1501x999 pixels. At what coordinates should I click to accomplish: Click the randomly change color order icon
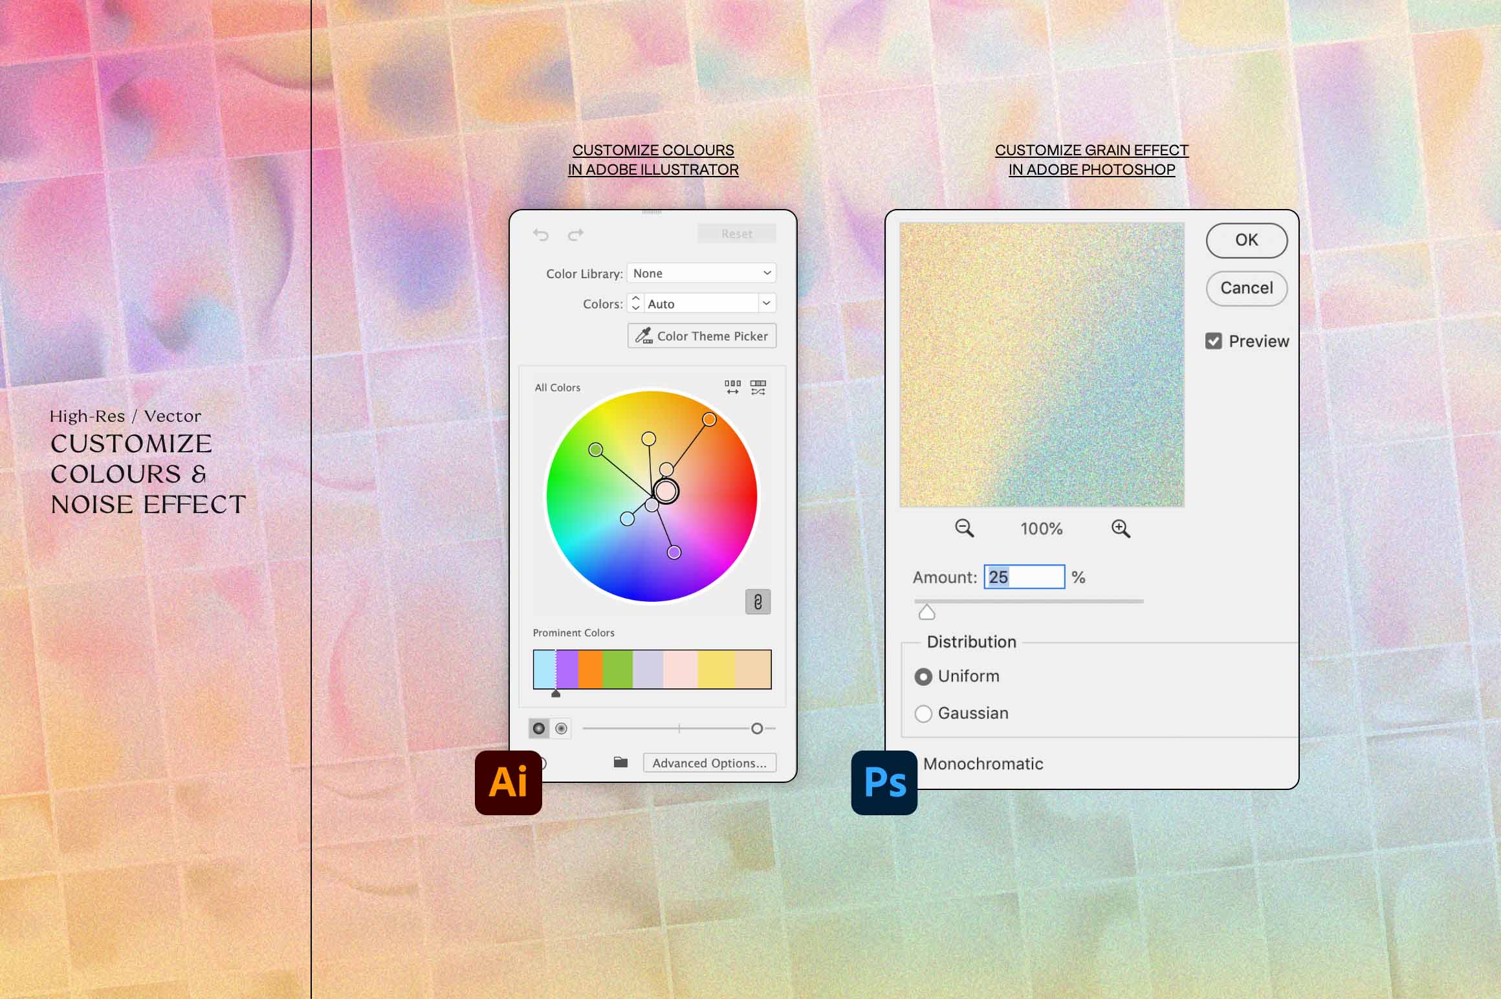[x=758, y=386]
